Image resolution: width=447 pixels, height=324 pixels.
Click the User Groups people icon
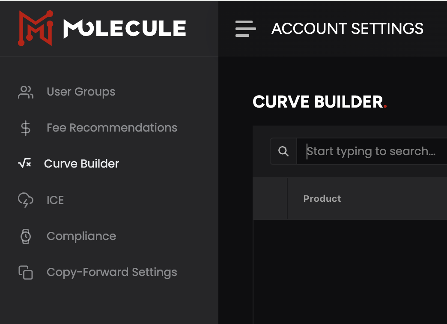[x=26, y=92]
